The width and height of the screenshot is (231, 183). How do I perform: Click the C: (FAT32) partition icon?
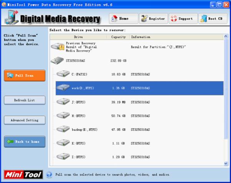pos(63,74)
